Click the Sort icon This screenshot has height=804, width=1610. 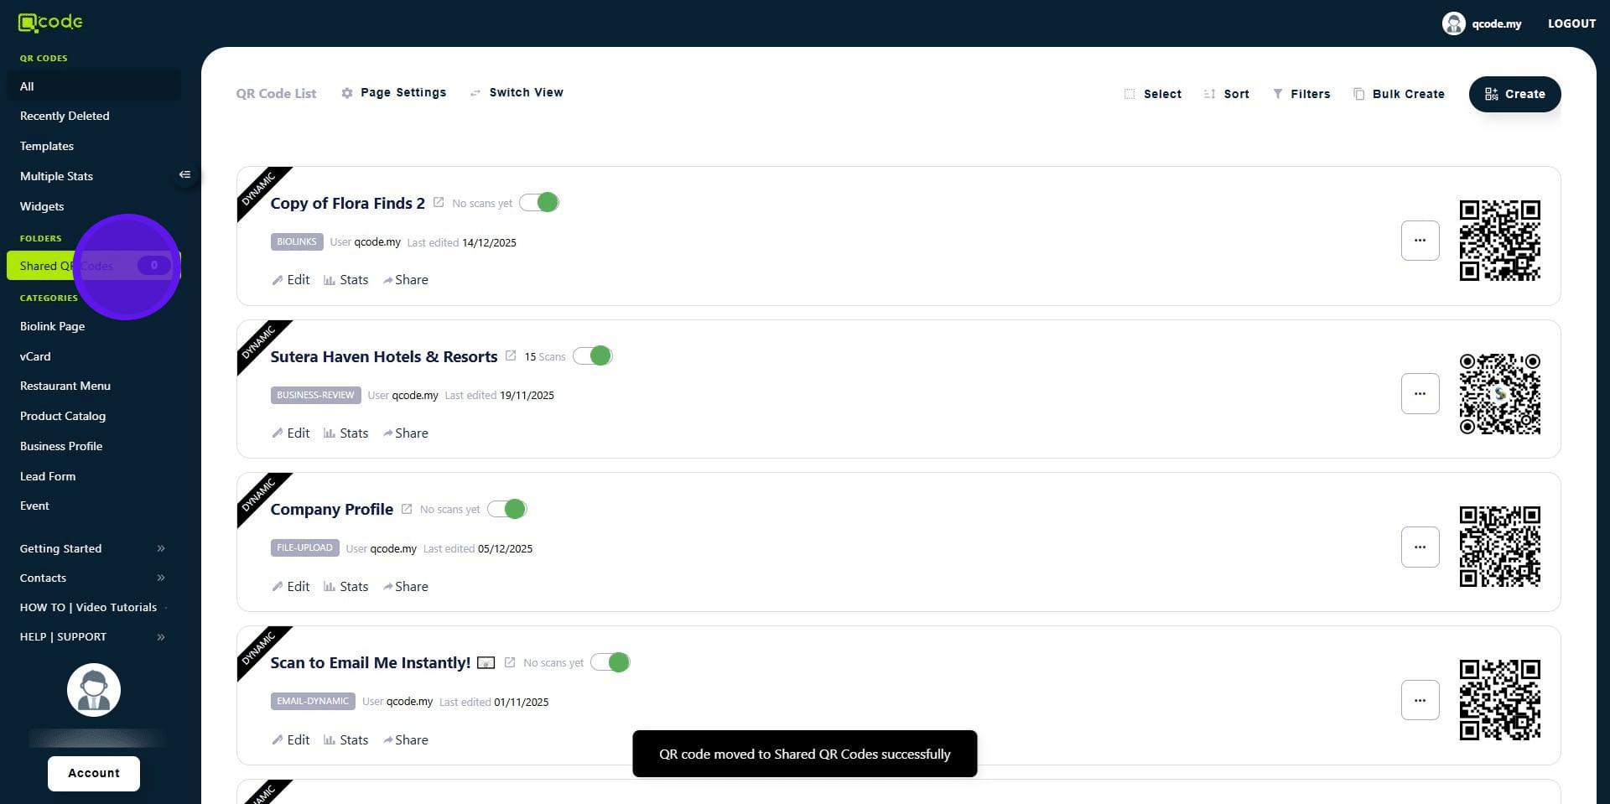tap(1209, 94)
